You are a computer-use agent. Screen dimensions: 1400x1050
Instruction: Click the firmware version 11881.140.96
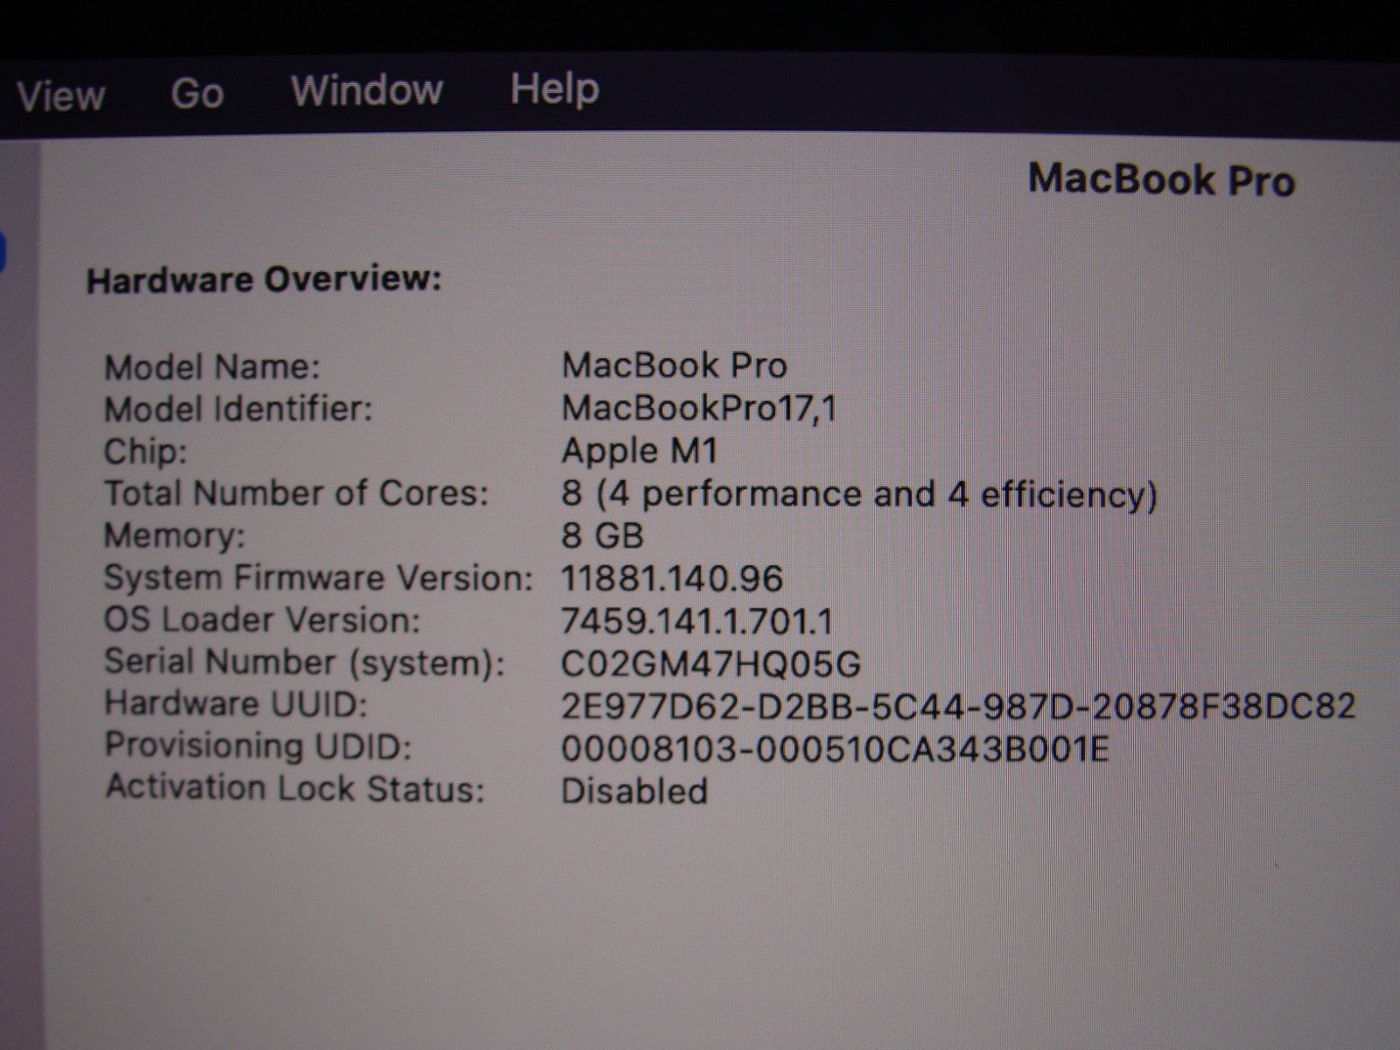[671, 578]
